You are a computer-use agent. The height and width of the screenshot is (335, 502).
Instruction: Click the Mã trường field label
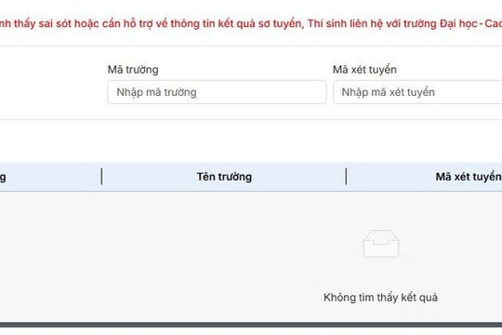coord(133,70)
